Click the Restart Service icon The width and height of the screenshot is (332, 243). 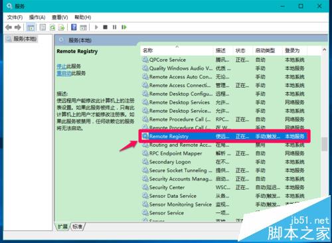coord(124,27)
